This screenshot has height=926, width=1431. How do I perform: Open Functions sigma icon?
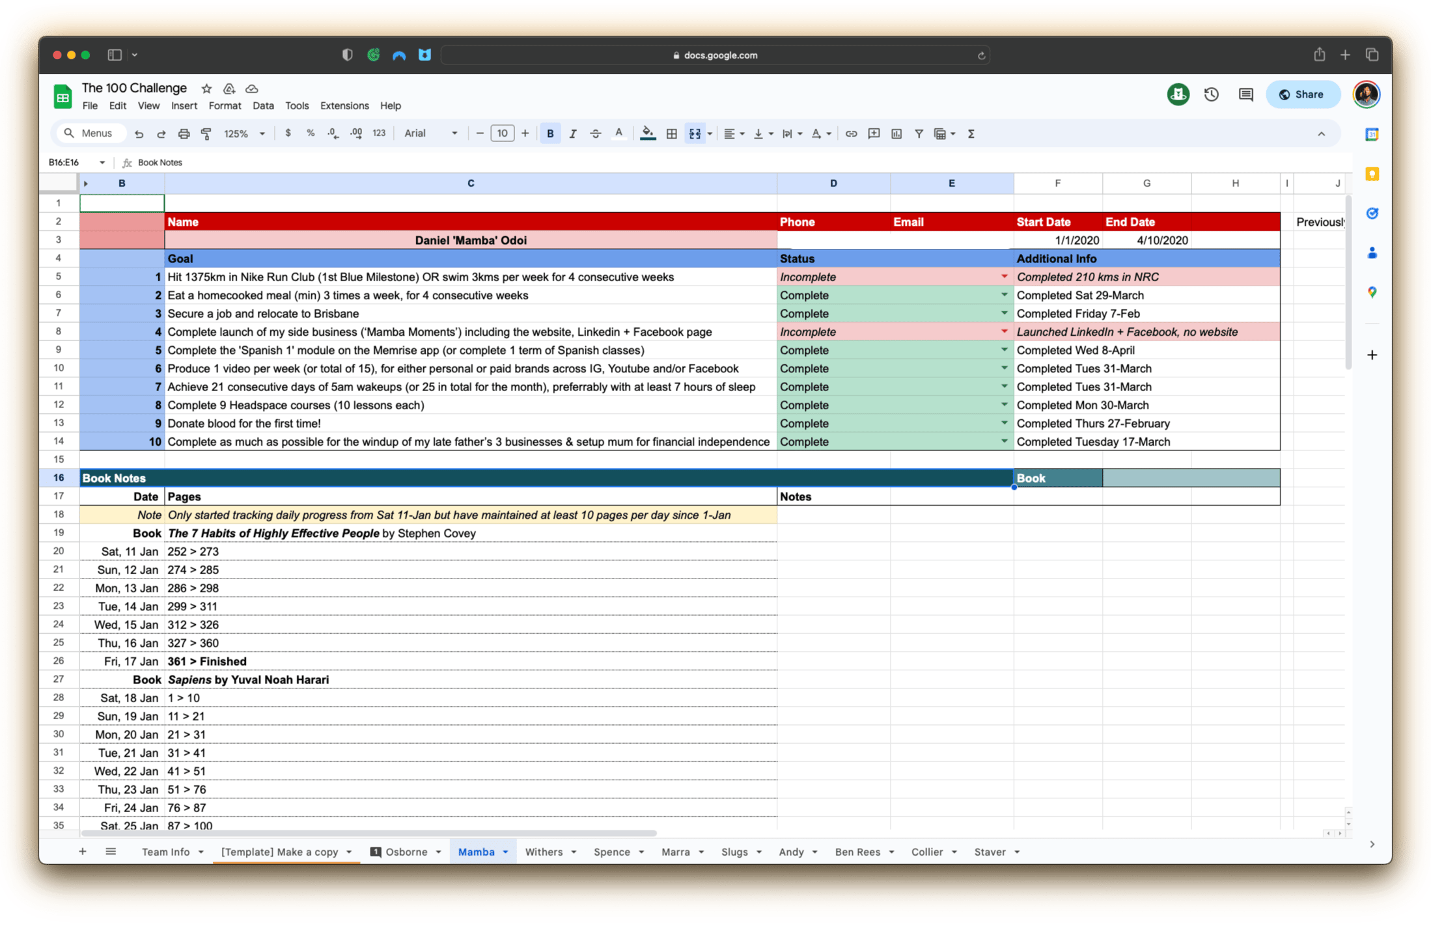[x=971, y=133]
